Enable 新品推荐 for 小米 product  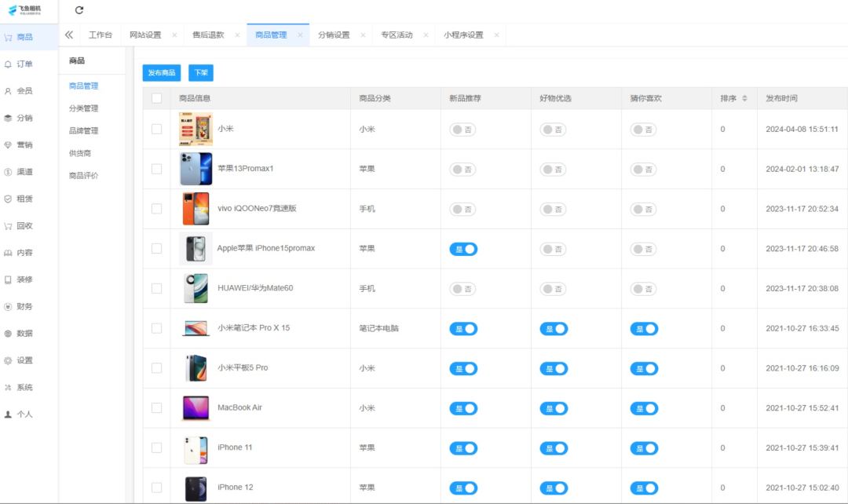point(462,130)
